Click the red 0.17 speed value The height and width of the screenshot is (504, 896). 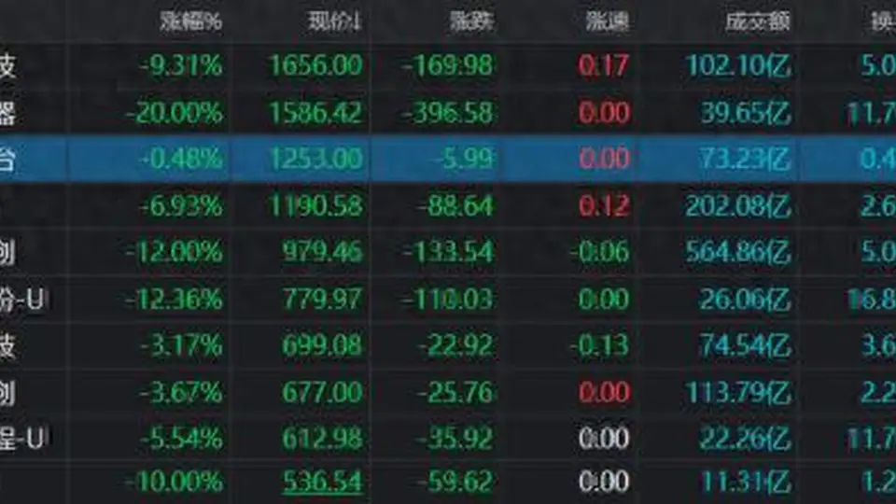point(604,65)
